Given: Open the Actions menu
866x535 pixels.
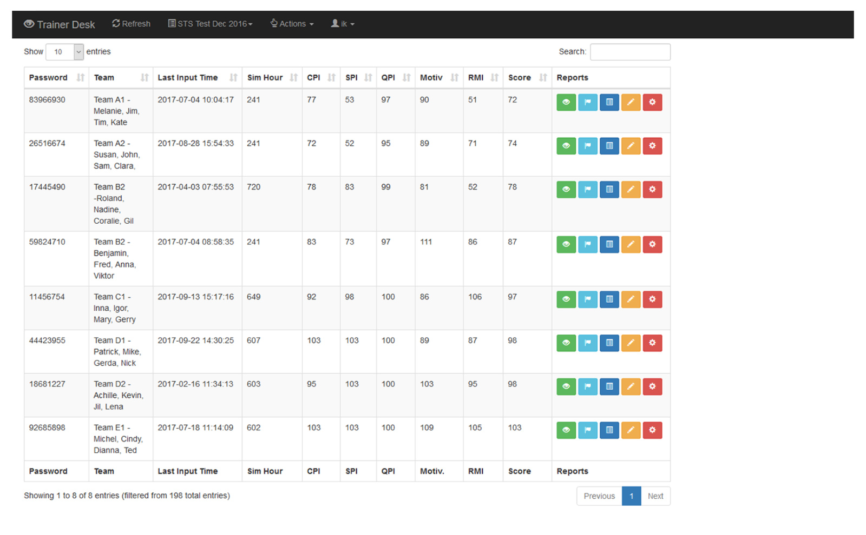Looking at the screenshot, I should coord(292,24).
